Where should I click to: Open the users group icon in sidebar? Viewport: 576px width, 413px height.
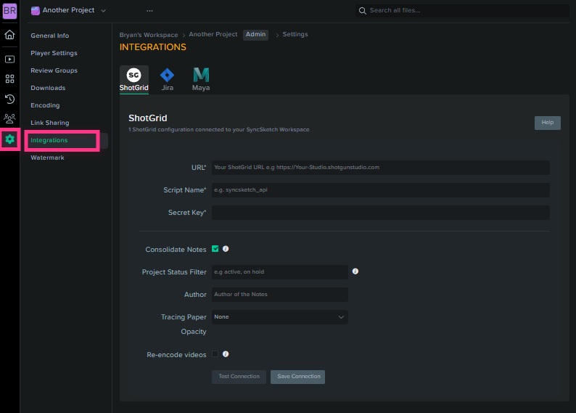click(x=9, y=119)
